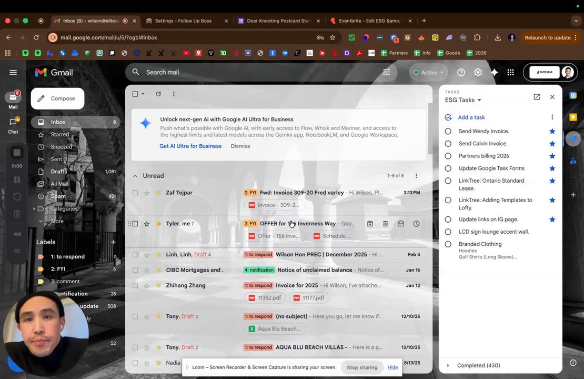Open browser downloads icon
The height and width of the screenshot is (379, 584).
click(x=498, y=38)
